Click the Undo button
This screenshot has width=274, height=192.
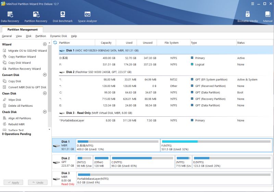point(38,182)
